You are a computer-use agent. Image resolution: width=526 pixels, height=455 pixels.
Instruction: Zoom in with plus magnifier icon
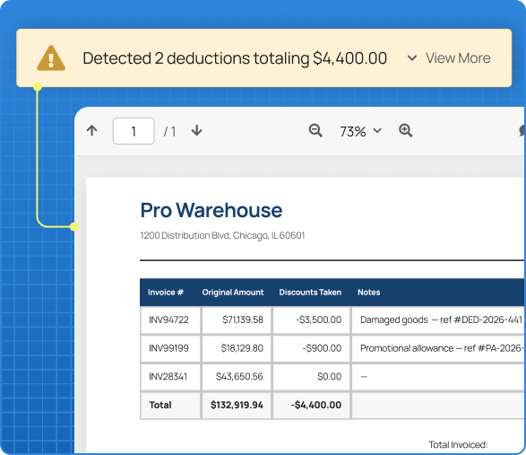[406, 130]
